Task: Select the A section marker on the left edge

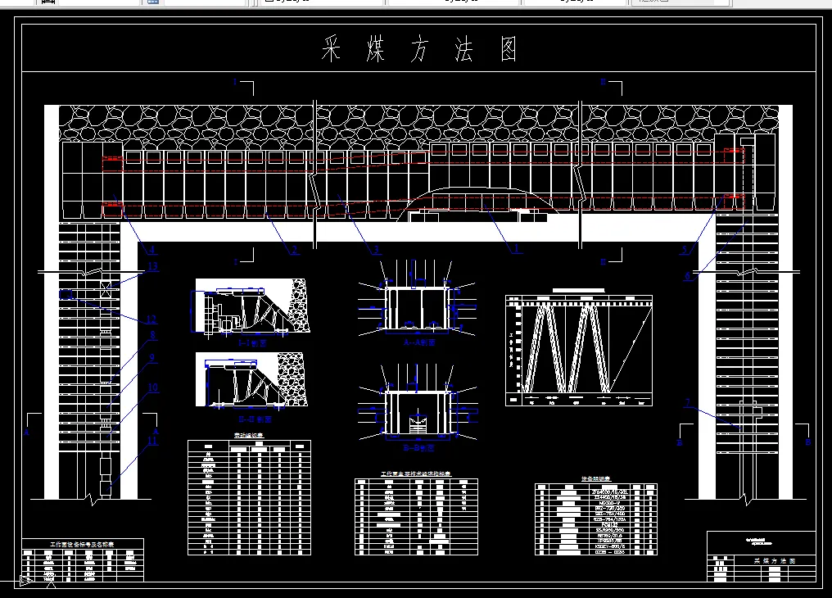Action: tap(26, 432)
